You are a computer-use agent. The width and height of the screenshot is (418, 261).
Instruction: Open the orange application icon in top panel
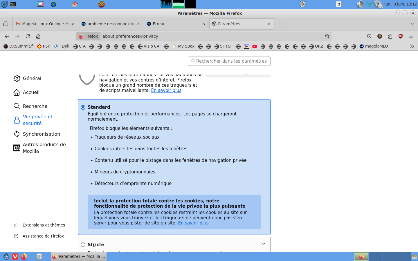pyautogui.click(x=102, y=4)
